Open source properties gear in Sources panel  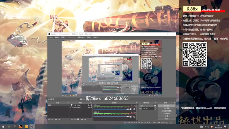coord(78,119)
